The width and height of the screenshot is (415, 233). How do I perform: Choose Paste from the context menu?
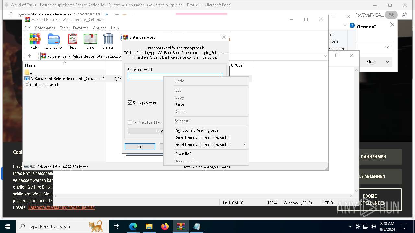pyautogui.click(x=206, y=105)
